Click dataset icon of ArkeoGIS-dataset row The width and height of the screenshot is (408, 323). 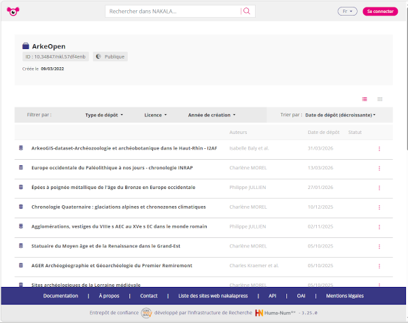pos(21,148)
